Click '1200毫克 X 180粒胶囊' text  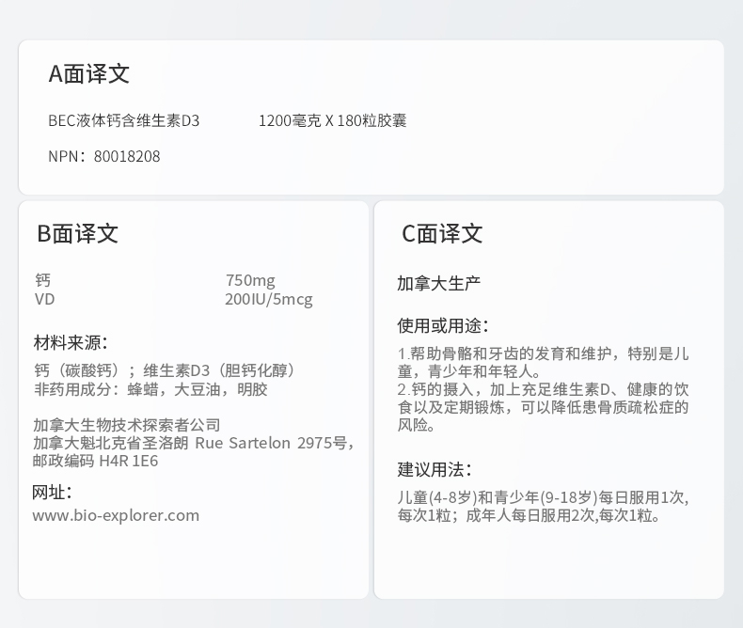(332, 120)
